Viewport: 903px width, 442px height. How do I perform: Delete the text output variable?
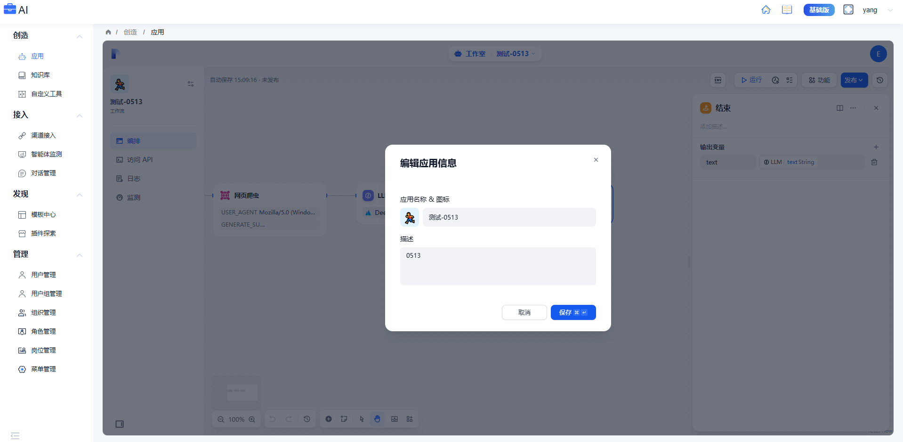(x=874, y=162)
